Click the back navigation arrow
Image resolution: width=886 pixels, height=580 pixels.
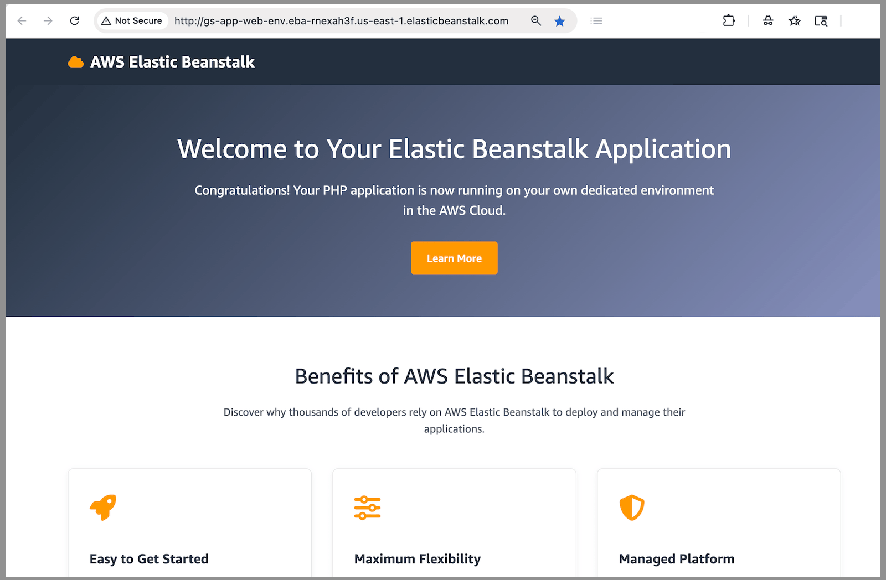tap(22, 20)
